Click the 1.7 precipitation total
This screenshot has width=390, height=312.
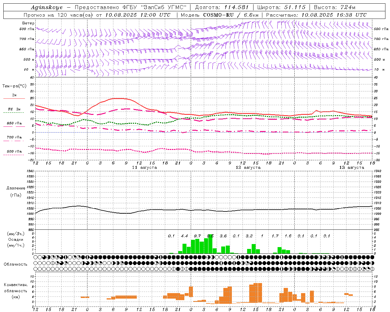[275, 236]
